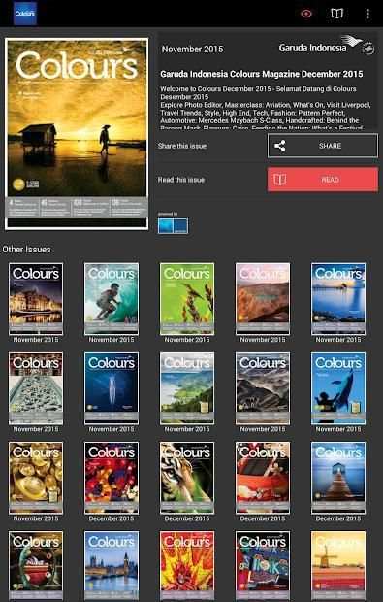Open the grey mountain terrain cover
Screen dimensions: 383x602
(263, 388)
